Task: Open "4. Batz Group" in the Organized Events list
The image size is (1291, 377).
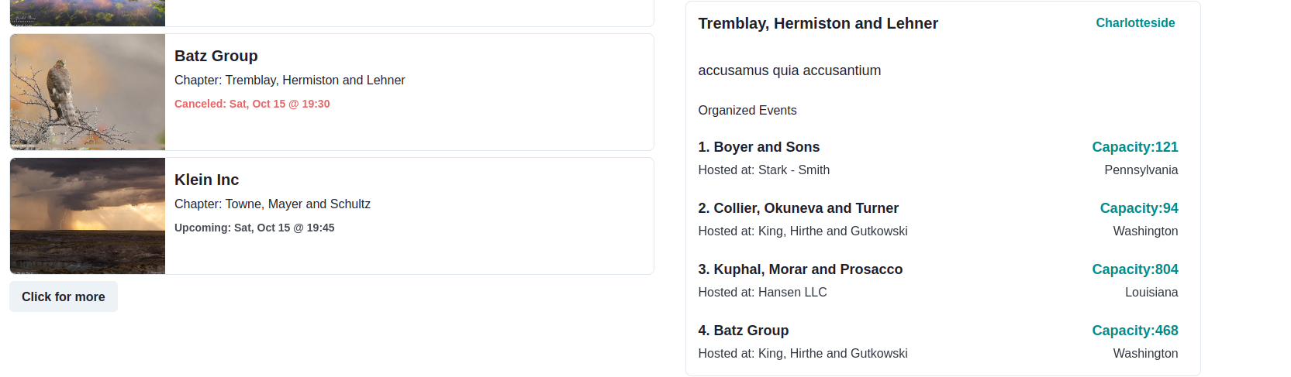Action: click(743, 331)
